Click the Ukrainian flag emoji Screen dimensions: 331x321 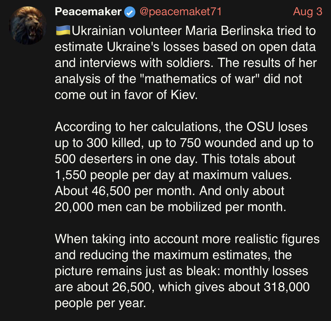coord(63,31)
